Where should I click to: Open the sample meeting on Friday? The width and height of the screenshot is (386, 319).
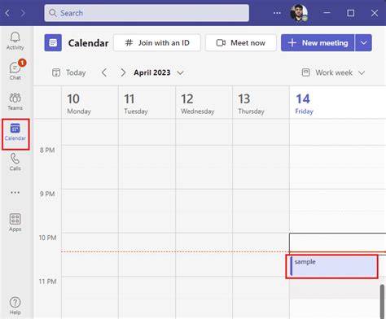point(331,266)
